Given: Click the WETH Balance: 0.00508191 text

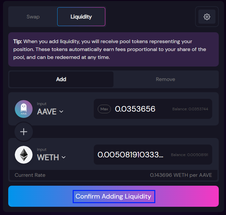Looking at the screenshot, I should pos(189,155).
